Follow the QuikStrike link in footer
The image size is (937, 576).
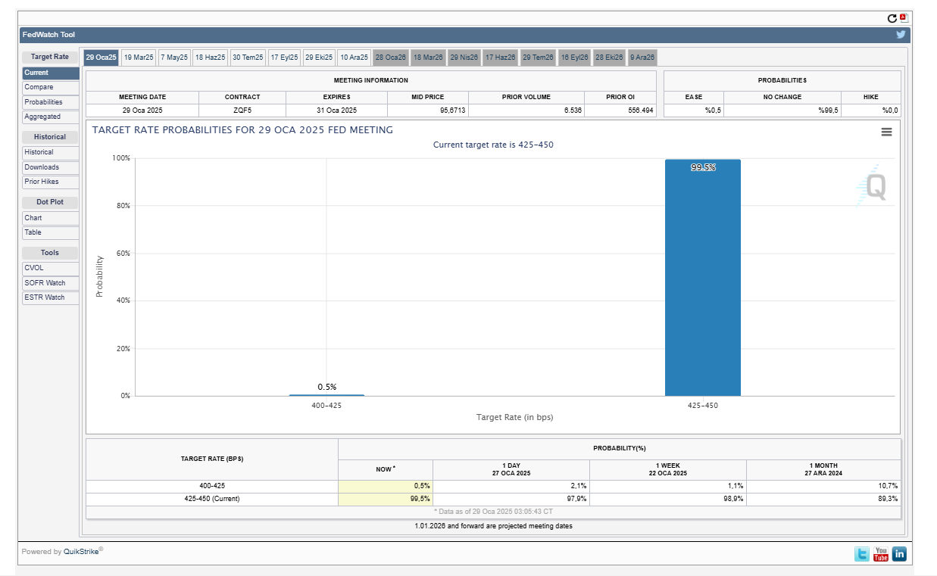point(81,552)
